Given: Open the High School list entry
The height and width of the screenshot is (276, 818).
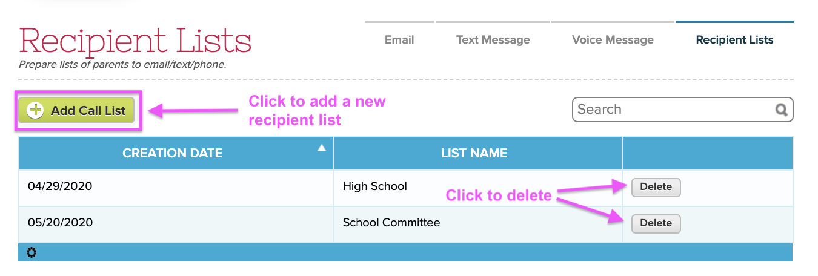Looking at the screenshot, I should (x=374, y=186).
